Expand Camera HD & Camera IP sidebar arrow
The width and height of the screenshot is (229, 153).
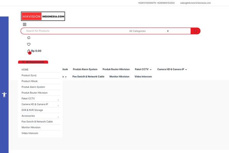(x=58, y=106)
